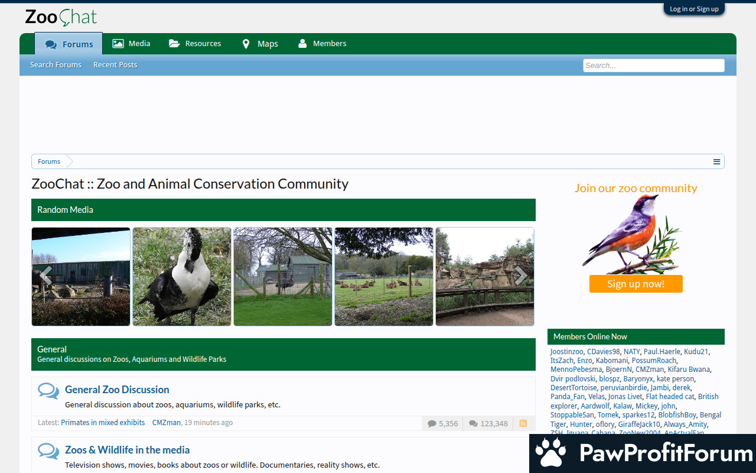
Task: View member Panda_Fan's profile
Action: coord(568,397)
